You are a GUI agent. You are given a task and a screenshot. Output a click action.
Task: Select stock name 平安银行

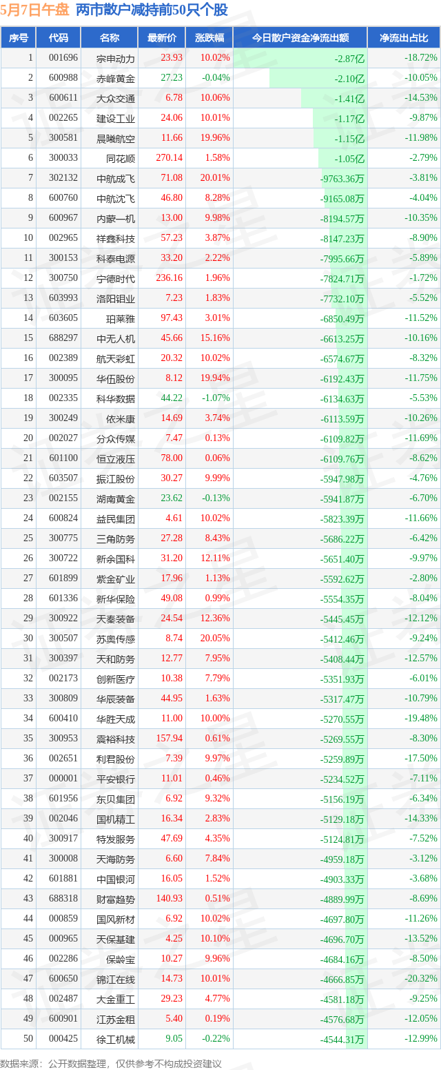click(x=116, y=779)
